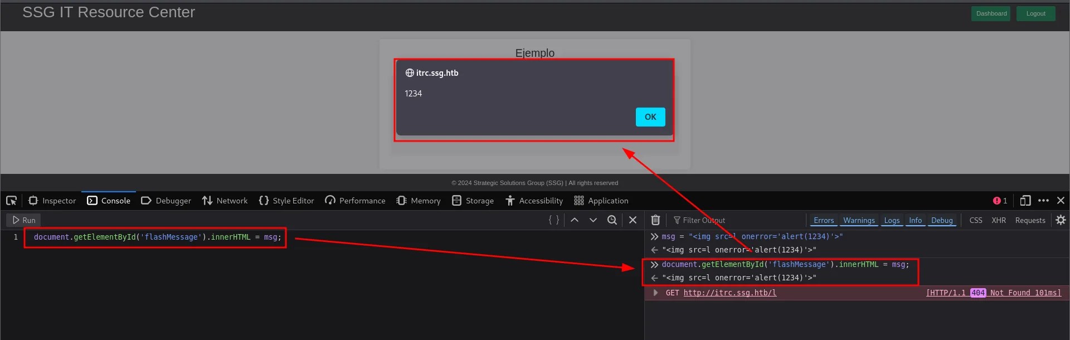Viewport: 1070px width, 340px height.
Task: Open the Memory tab
Action: click(419, 201)
